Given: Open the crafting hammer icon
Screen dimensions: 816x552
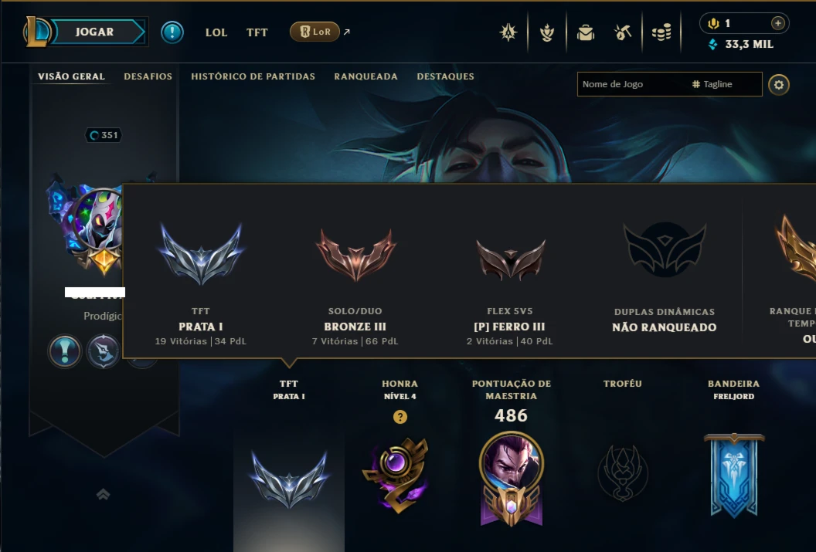Looking at the screenshot, I should point(623,32).
